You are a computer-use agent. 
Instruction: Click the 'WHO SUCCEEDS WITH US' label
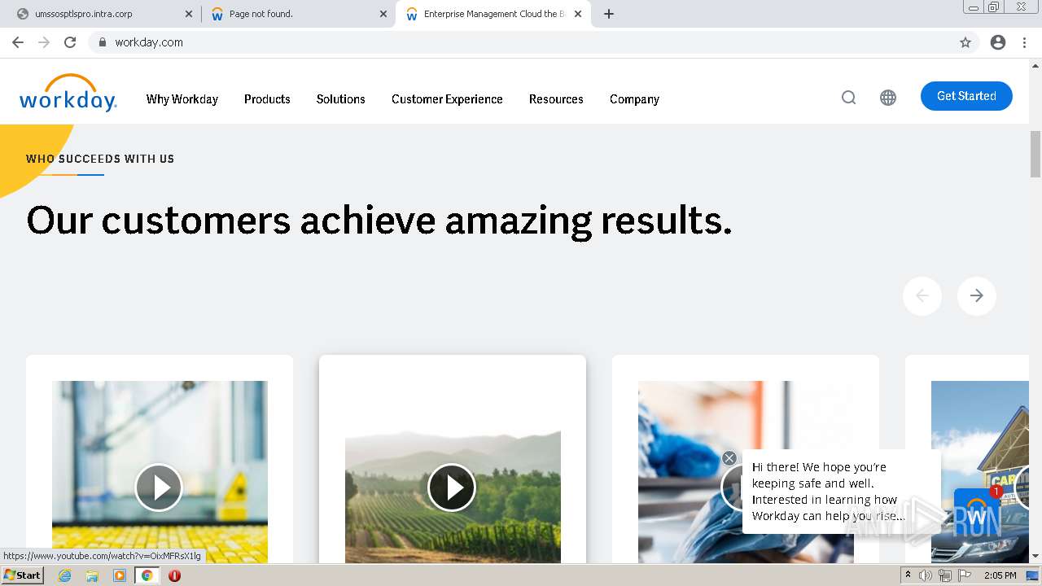click(x=100, y=159)
